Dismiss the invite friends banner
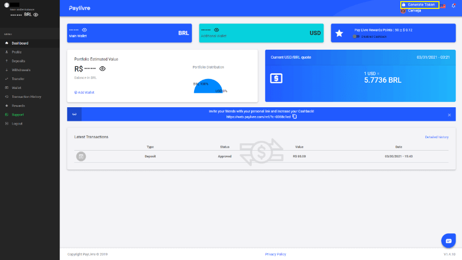 click(449, 115)
